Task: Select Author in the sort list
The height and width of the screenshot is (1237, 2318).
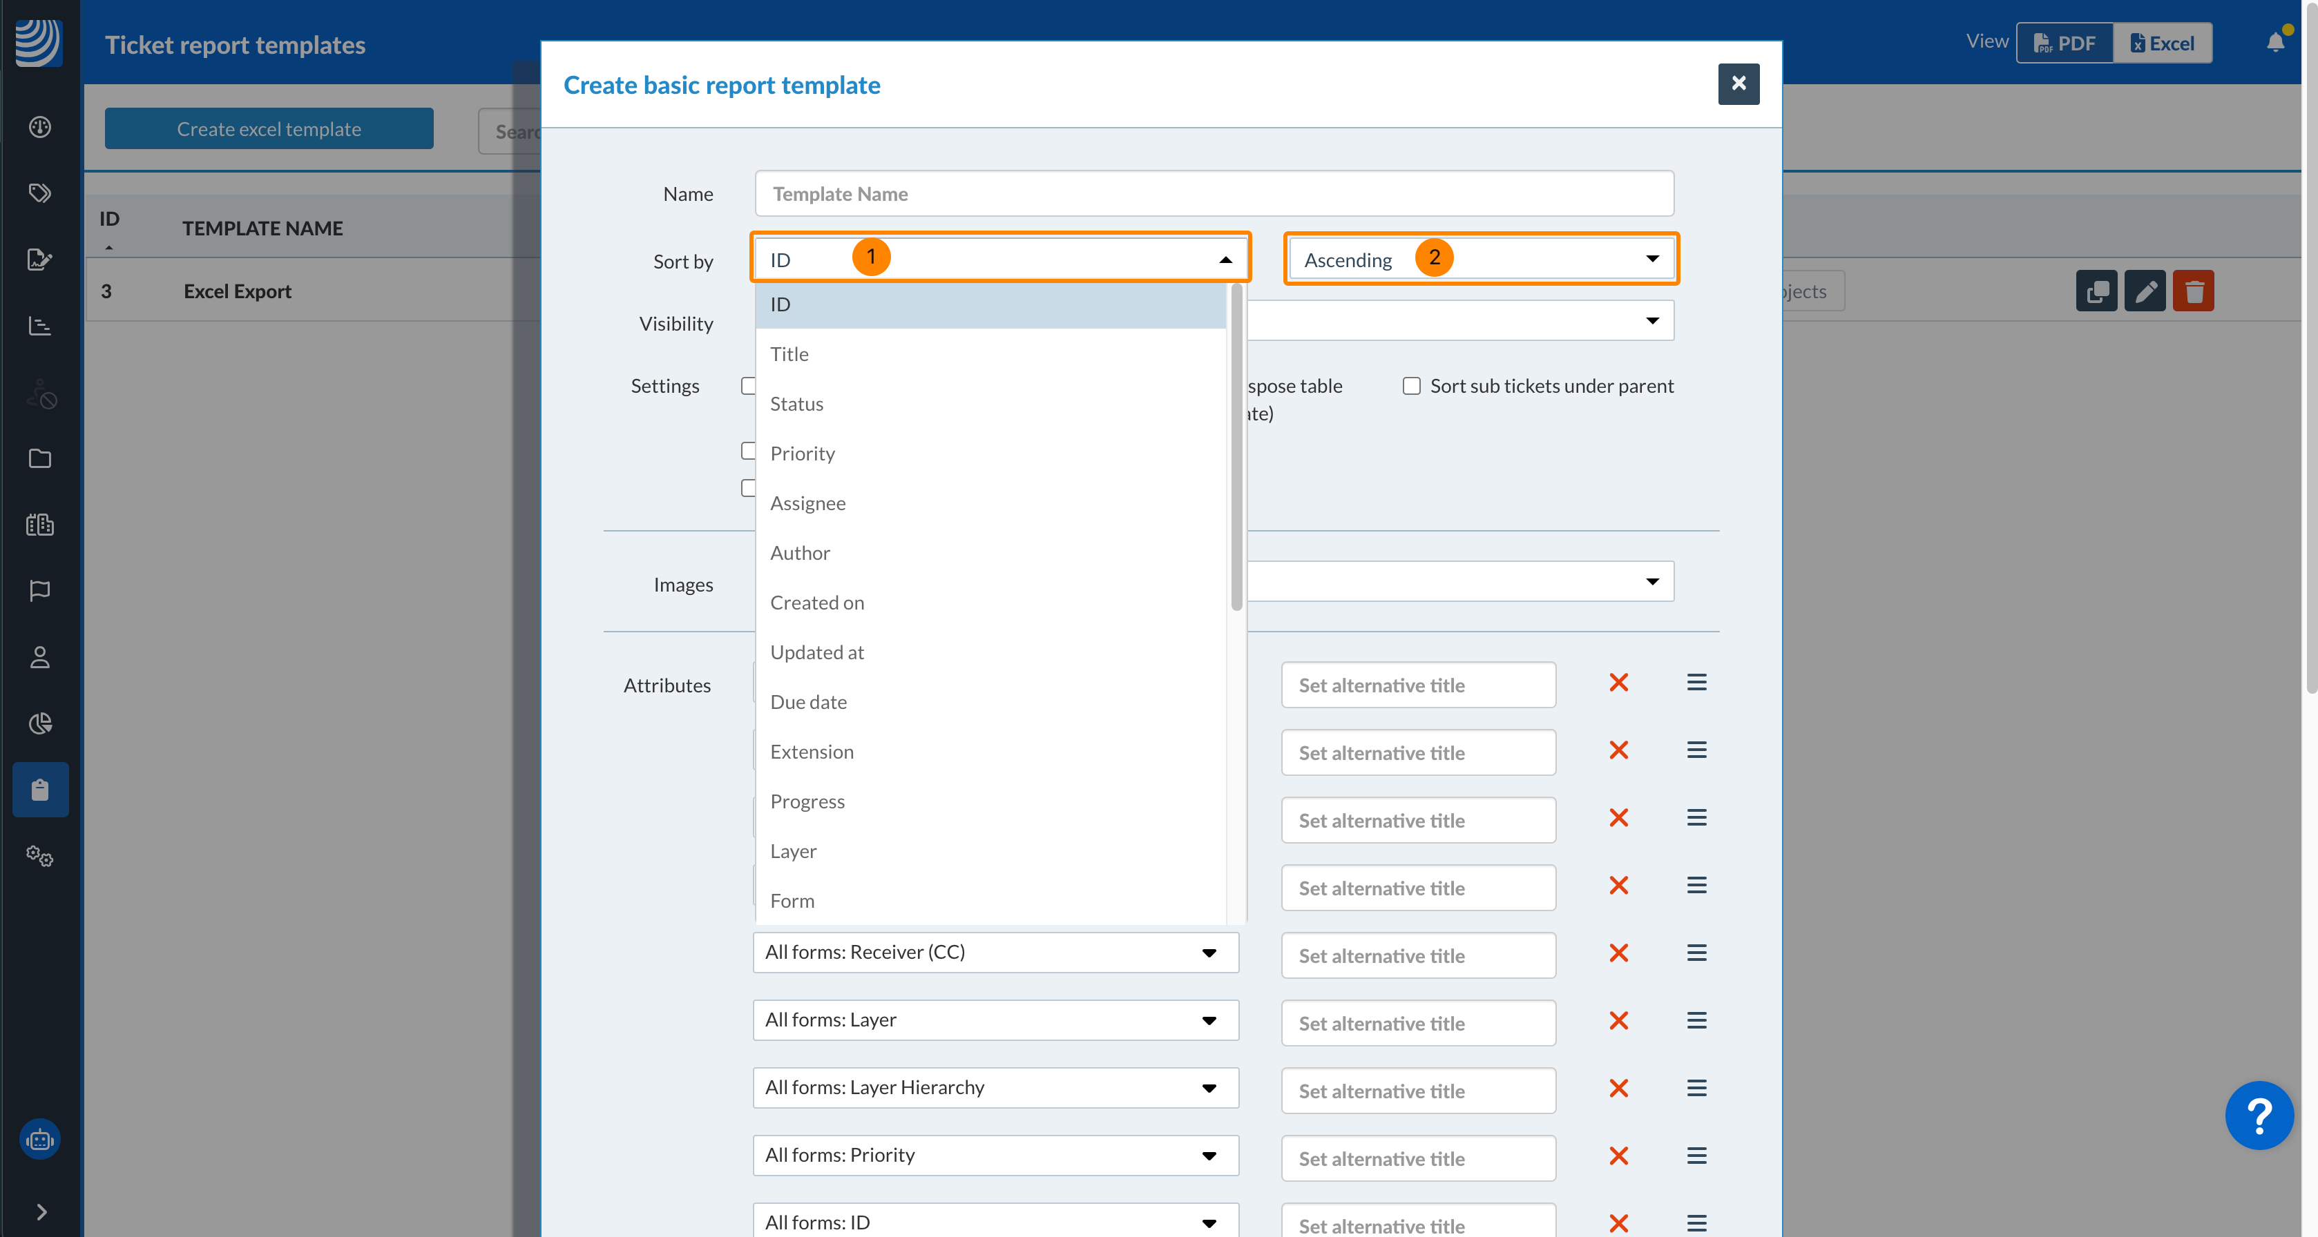Action: pos(990,553)
